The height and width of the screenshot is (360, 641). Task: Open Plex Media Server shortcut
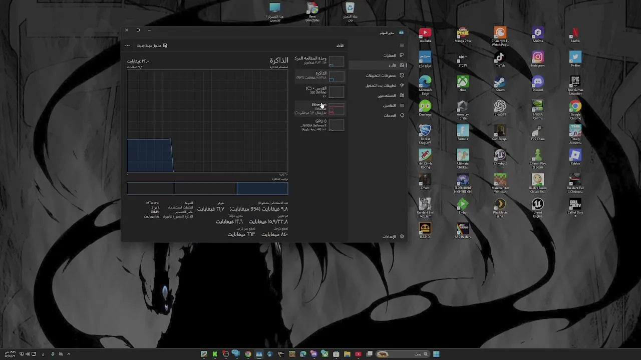click(x=500, y=208)
